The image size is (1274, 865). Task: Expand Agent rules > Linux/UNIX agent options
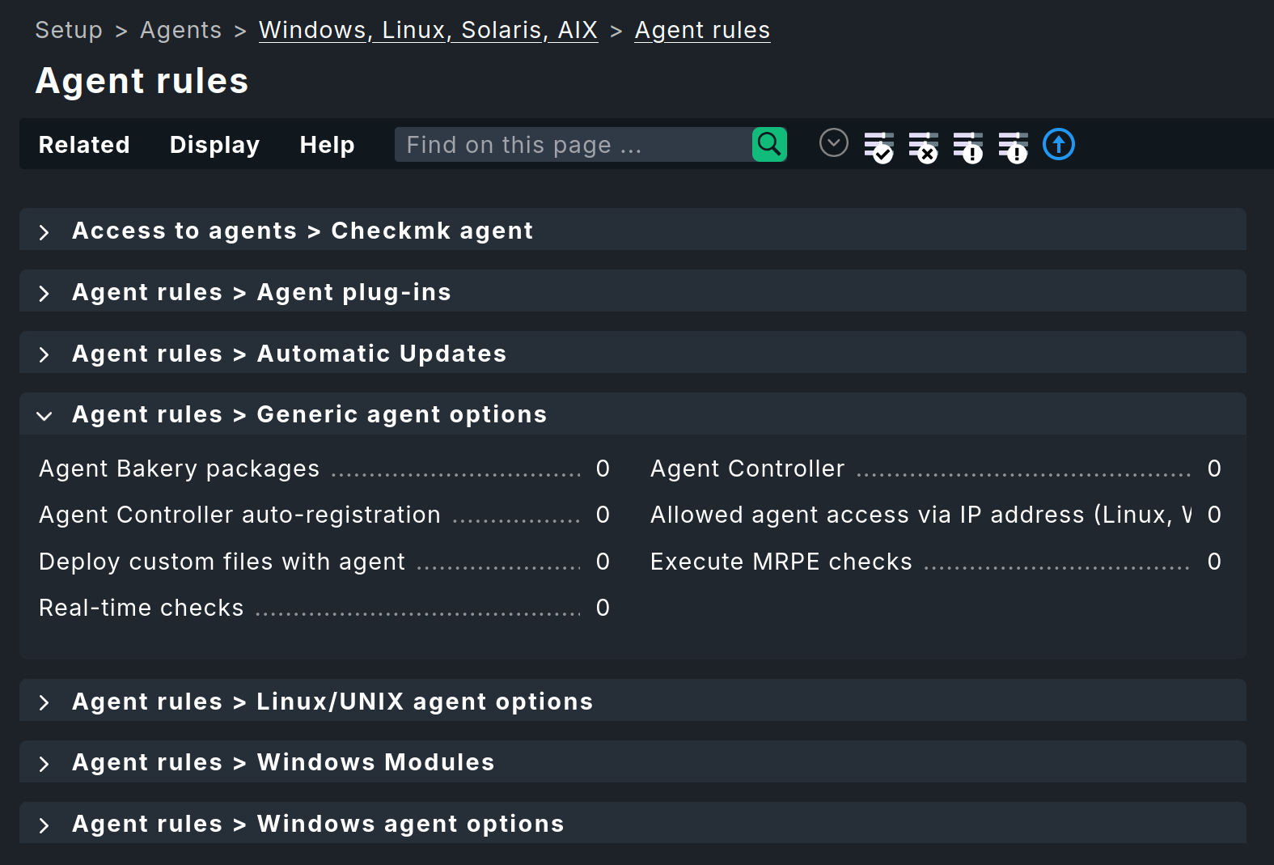(x=332, y=701)
